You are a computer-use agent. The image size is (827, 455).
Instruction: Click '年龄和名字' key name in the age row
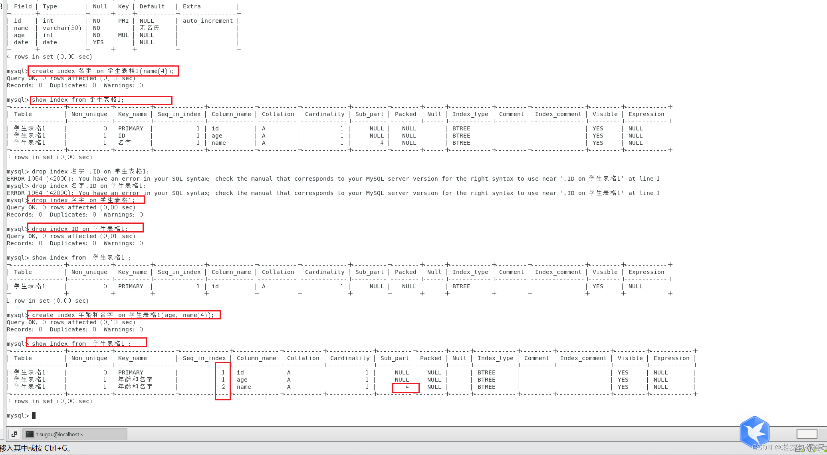point(135,380)
